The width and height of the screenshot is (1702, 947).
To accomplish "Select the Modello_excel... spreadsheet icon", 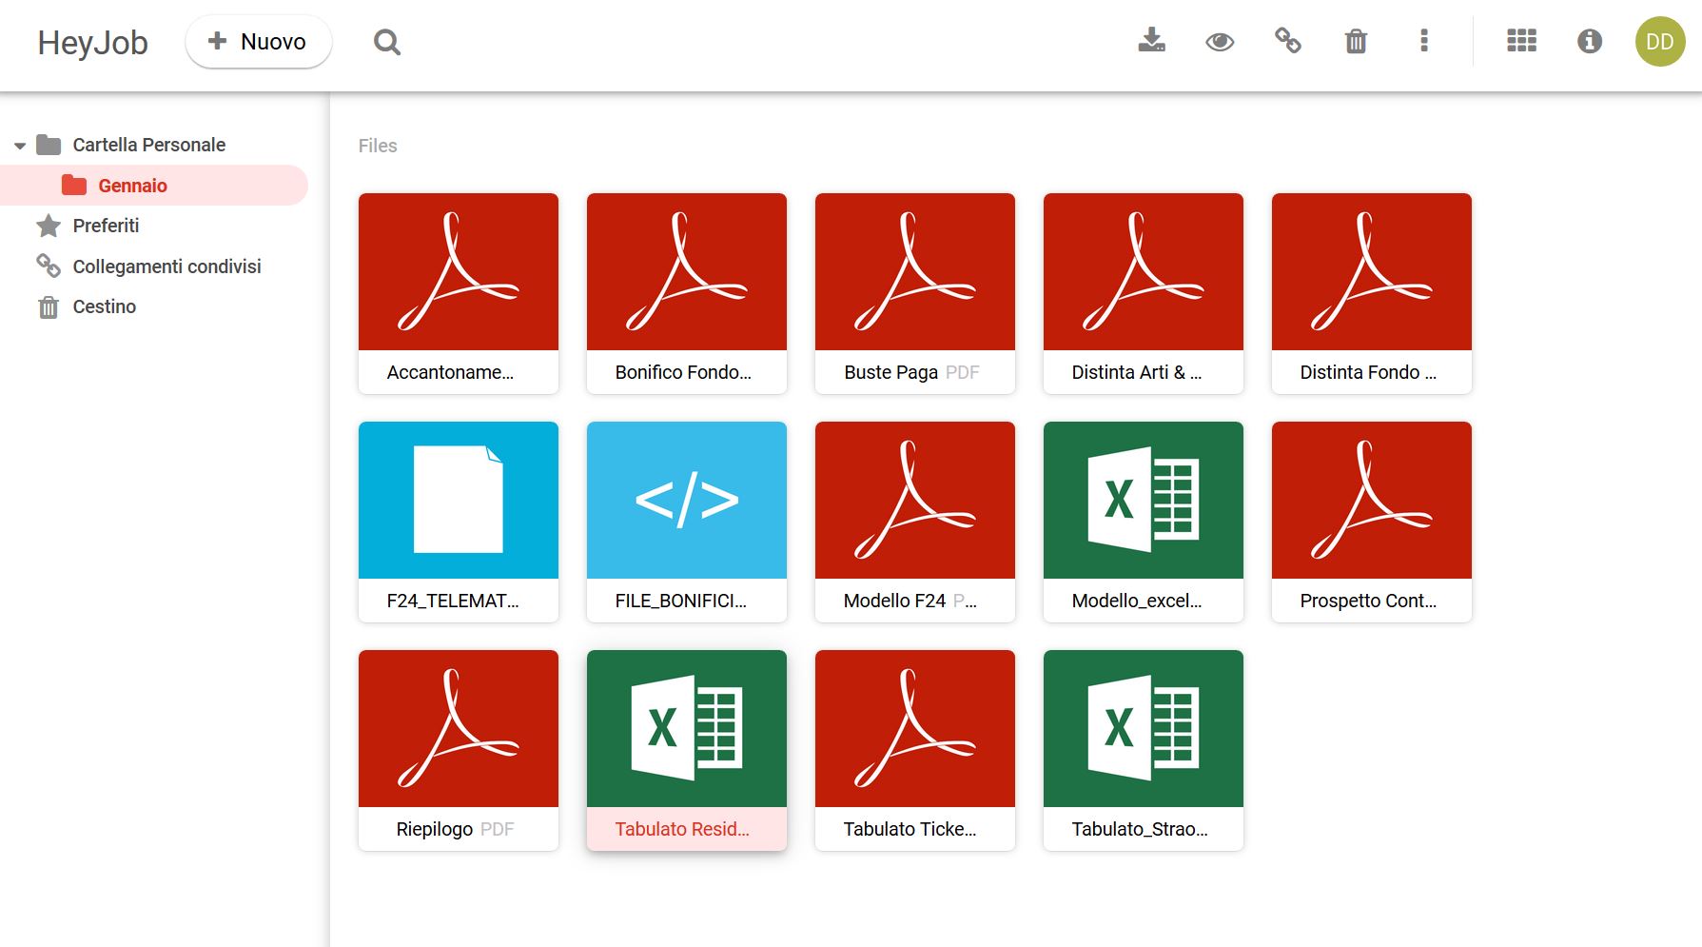I will [1144, 501].
